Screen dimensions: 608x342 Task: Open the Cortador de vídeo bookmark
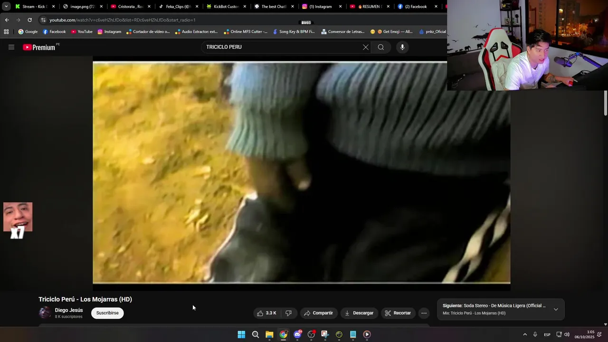[148, 32]
